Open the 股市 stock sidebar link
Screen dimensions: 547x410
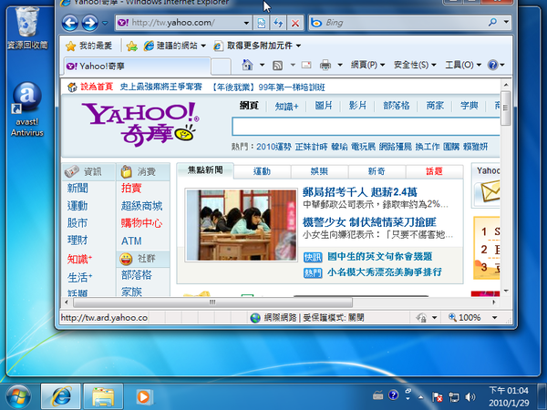(77, 223)
